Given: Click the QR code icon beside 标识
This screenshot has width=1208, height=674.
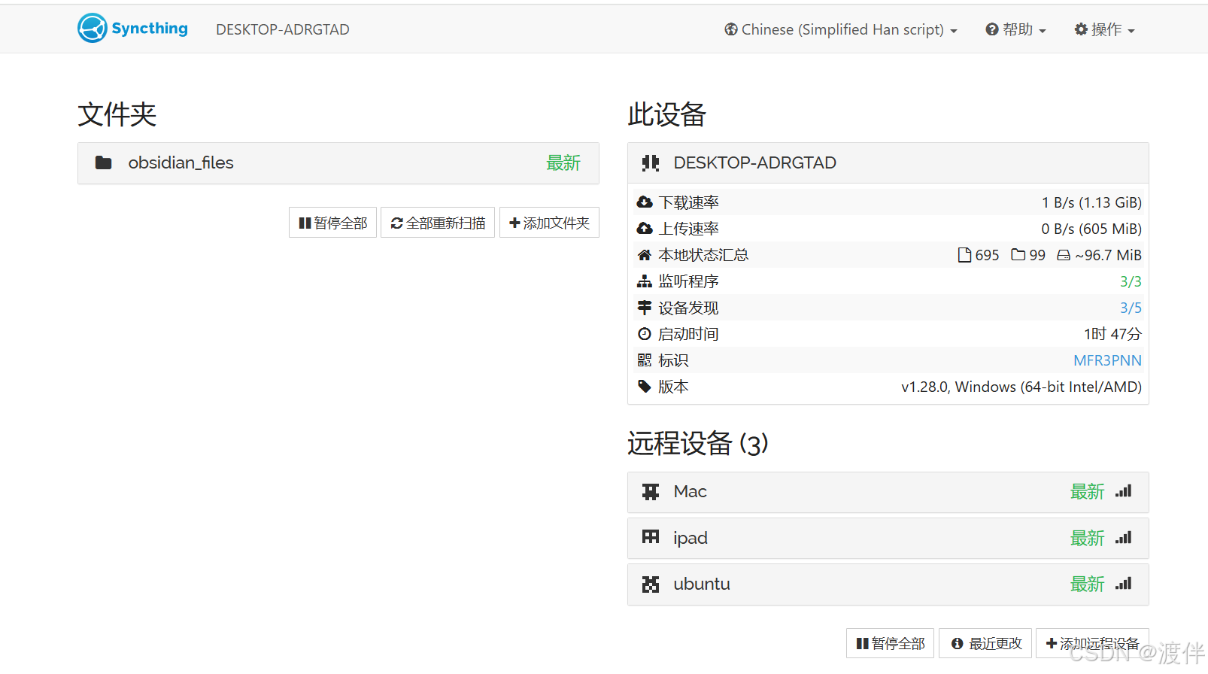Looking at the screenshot, I should [645, 360].
